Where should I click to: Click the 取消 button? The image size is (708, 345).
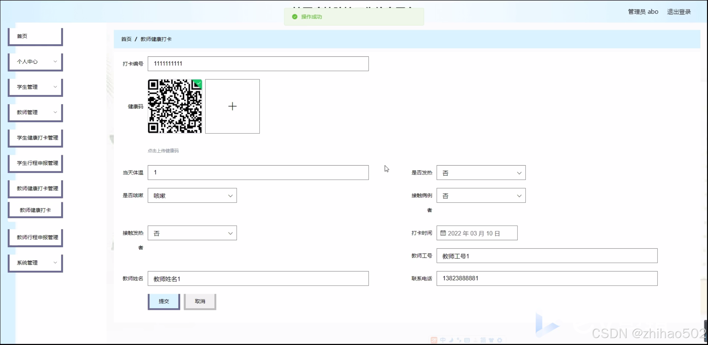point(200,301)
